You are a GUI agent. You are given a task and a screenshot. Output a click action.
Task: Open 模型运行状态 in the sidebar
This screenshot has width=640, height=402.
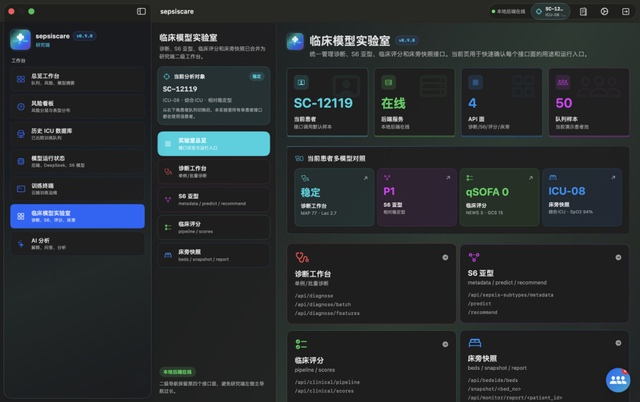point(78,161)
